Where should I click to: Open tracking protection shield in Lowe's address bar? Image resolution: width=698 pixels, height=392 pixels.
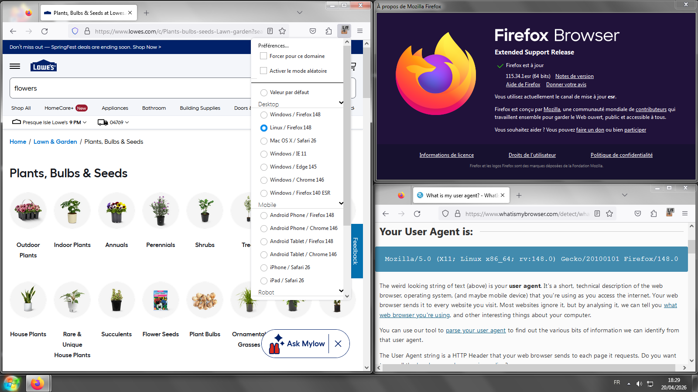[75, 31]
